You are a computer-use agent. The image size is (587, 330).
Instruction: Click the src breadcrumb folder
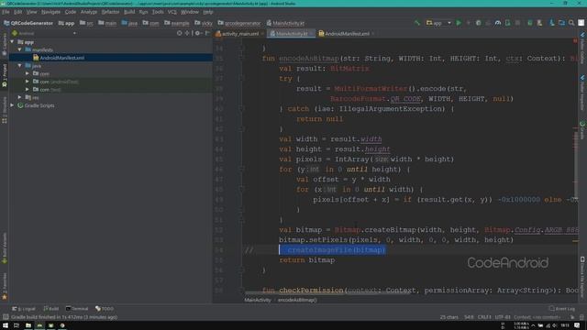[x=86, y=23]
